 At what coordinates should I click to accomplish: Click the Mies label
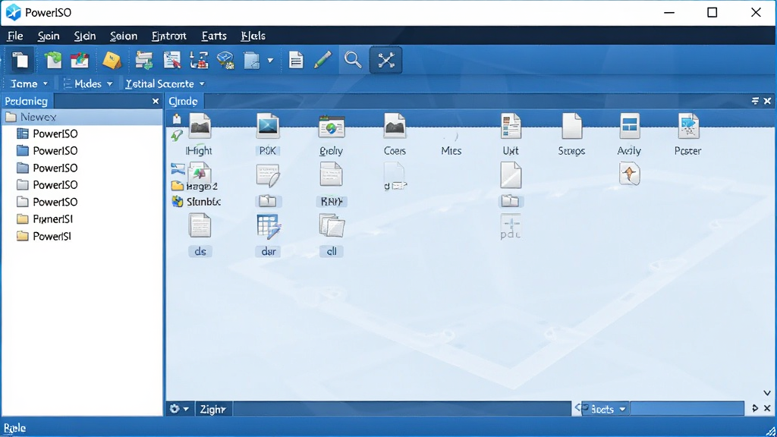(451, 151)
